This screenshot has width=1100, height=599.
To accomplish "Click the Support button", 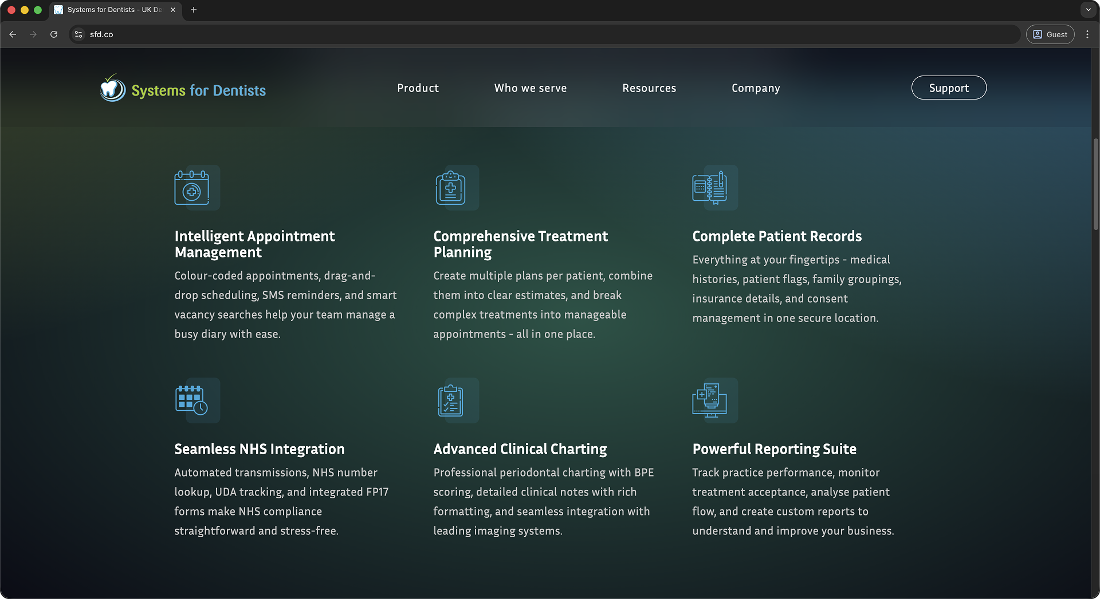I will tap(949, 88).
